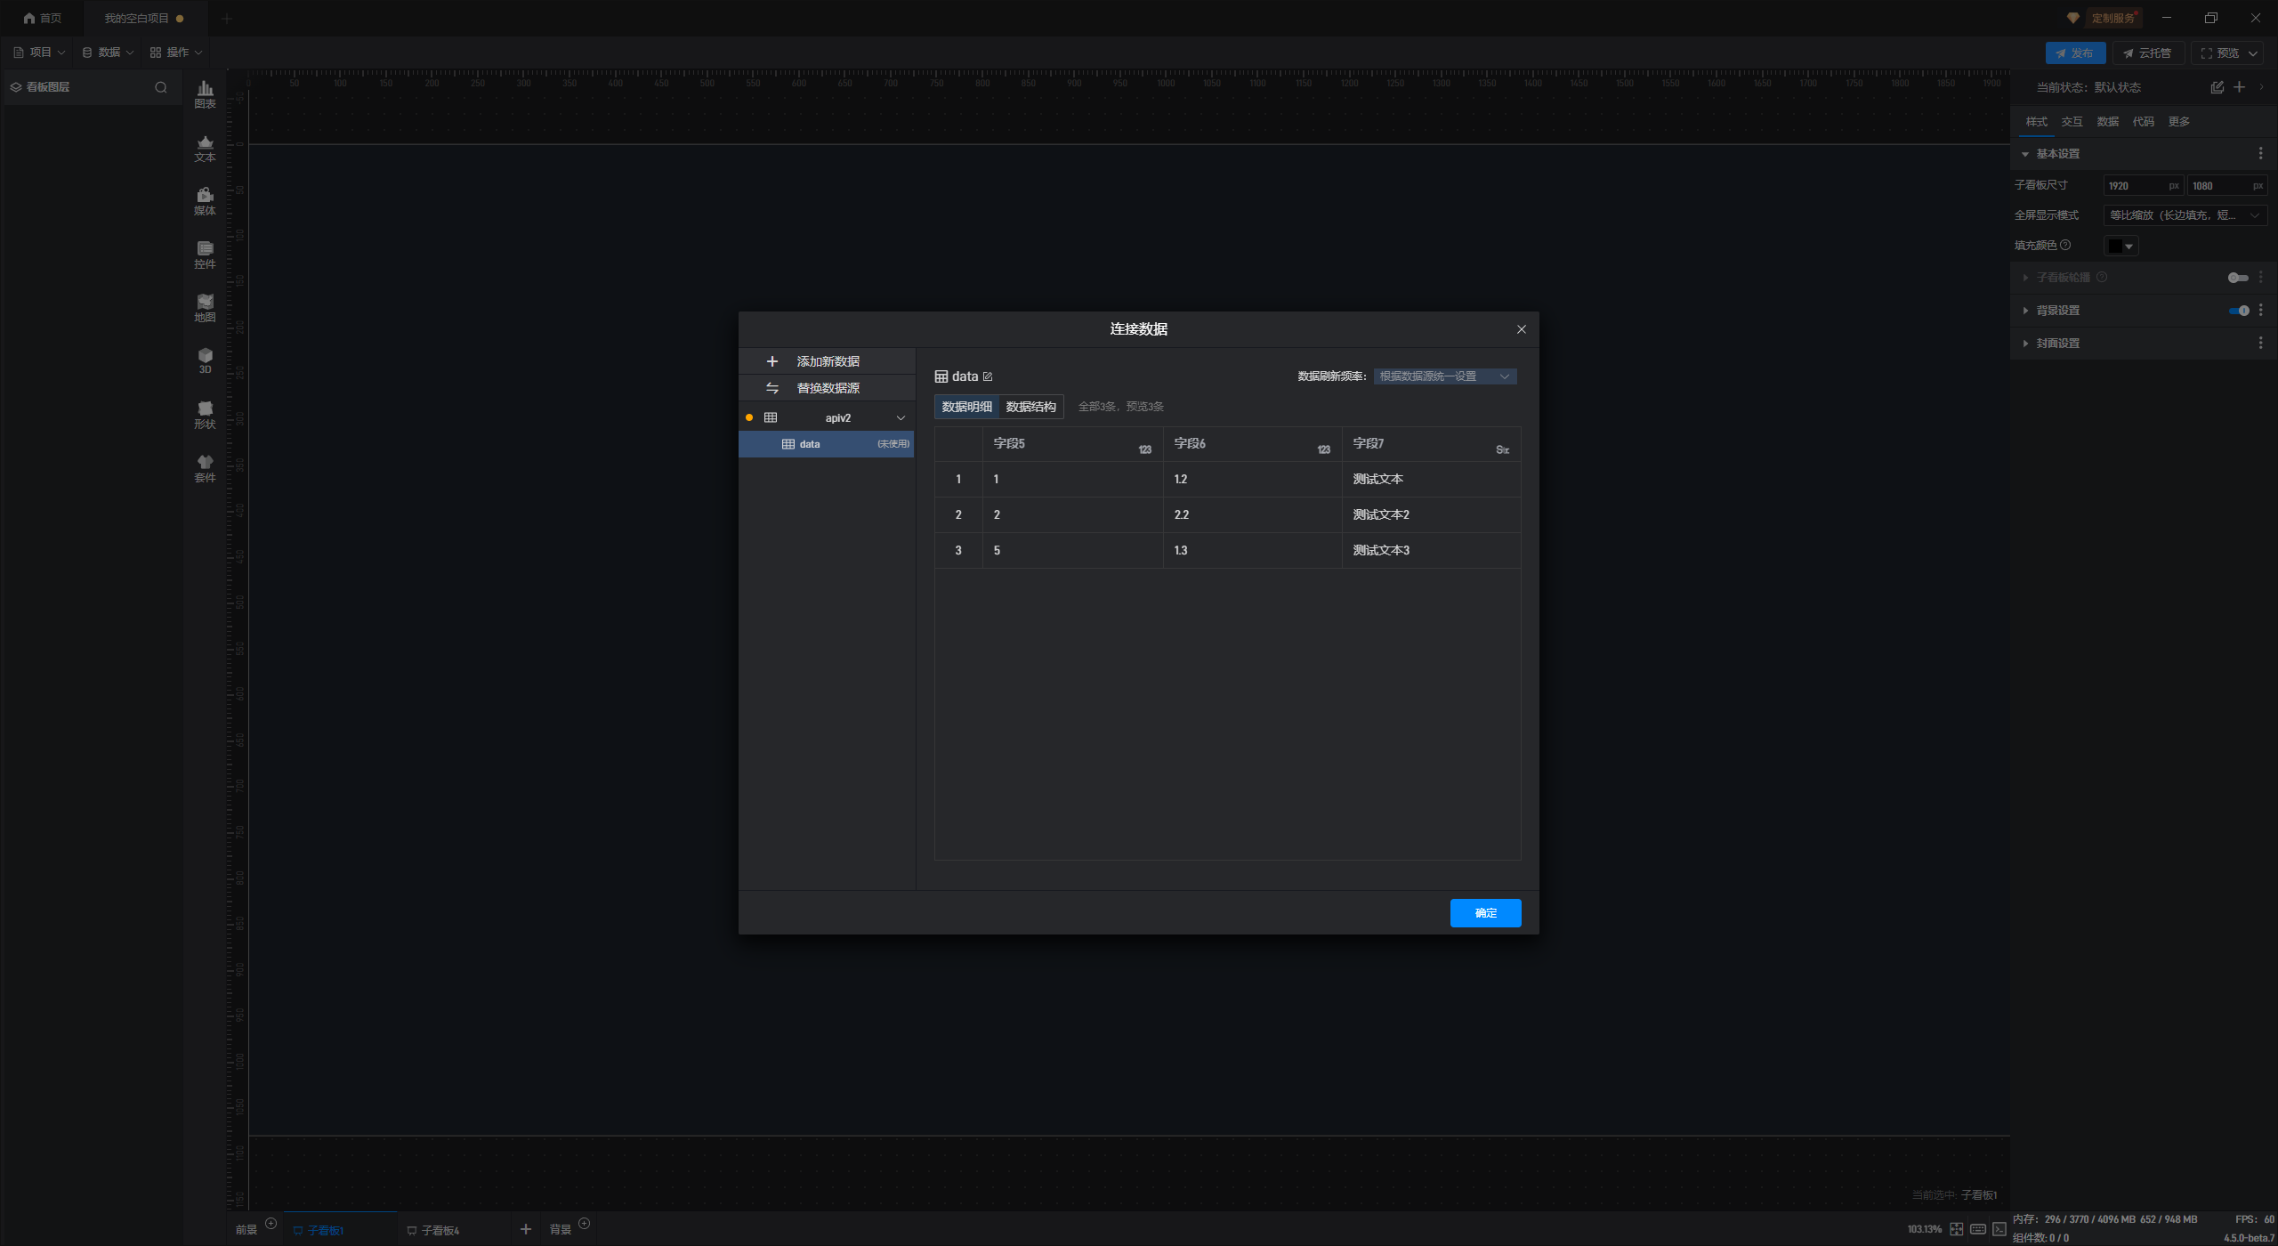Open the 填充颜色 color swatch
Viewport: 2278px width, 1246px height.
pos(2120,246)
